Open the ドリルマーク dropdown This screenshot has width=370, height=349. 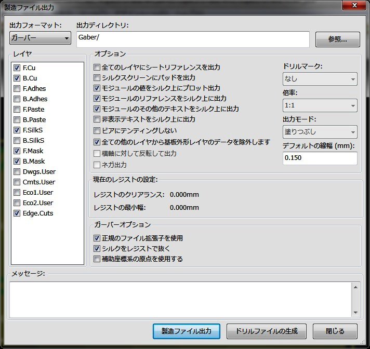(320, 79)
